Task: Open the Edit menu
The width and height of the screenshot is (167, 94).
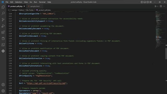Action: [11, 2]
